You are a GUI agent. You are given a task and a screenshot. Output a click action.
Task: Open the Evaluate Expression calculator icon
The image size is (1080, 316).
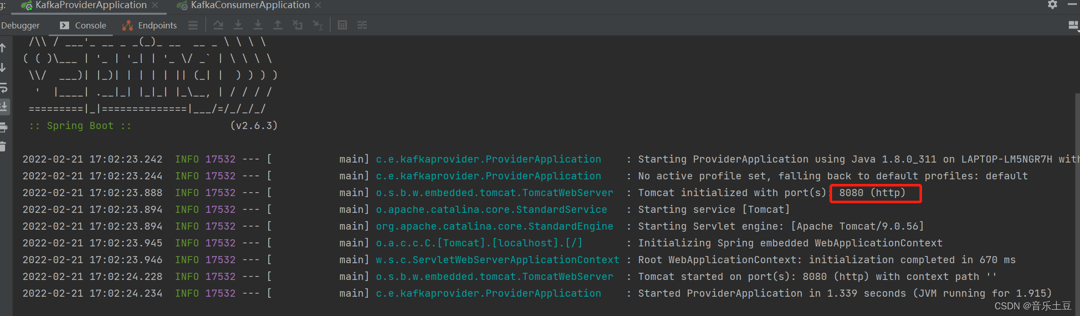(342, 25)
